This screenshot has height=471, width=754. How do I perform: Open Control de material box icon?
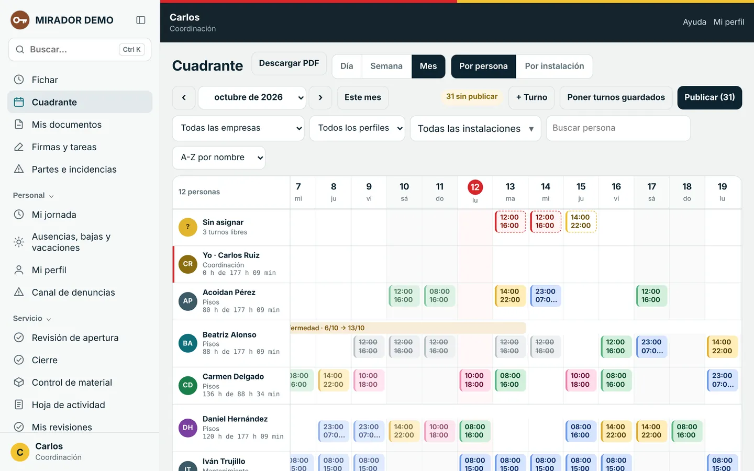click(19, 382)
